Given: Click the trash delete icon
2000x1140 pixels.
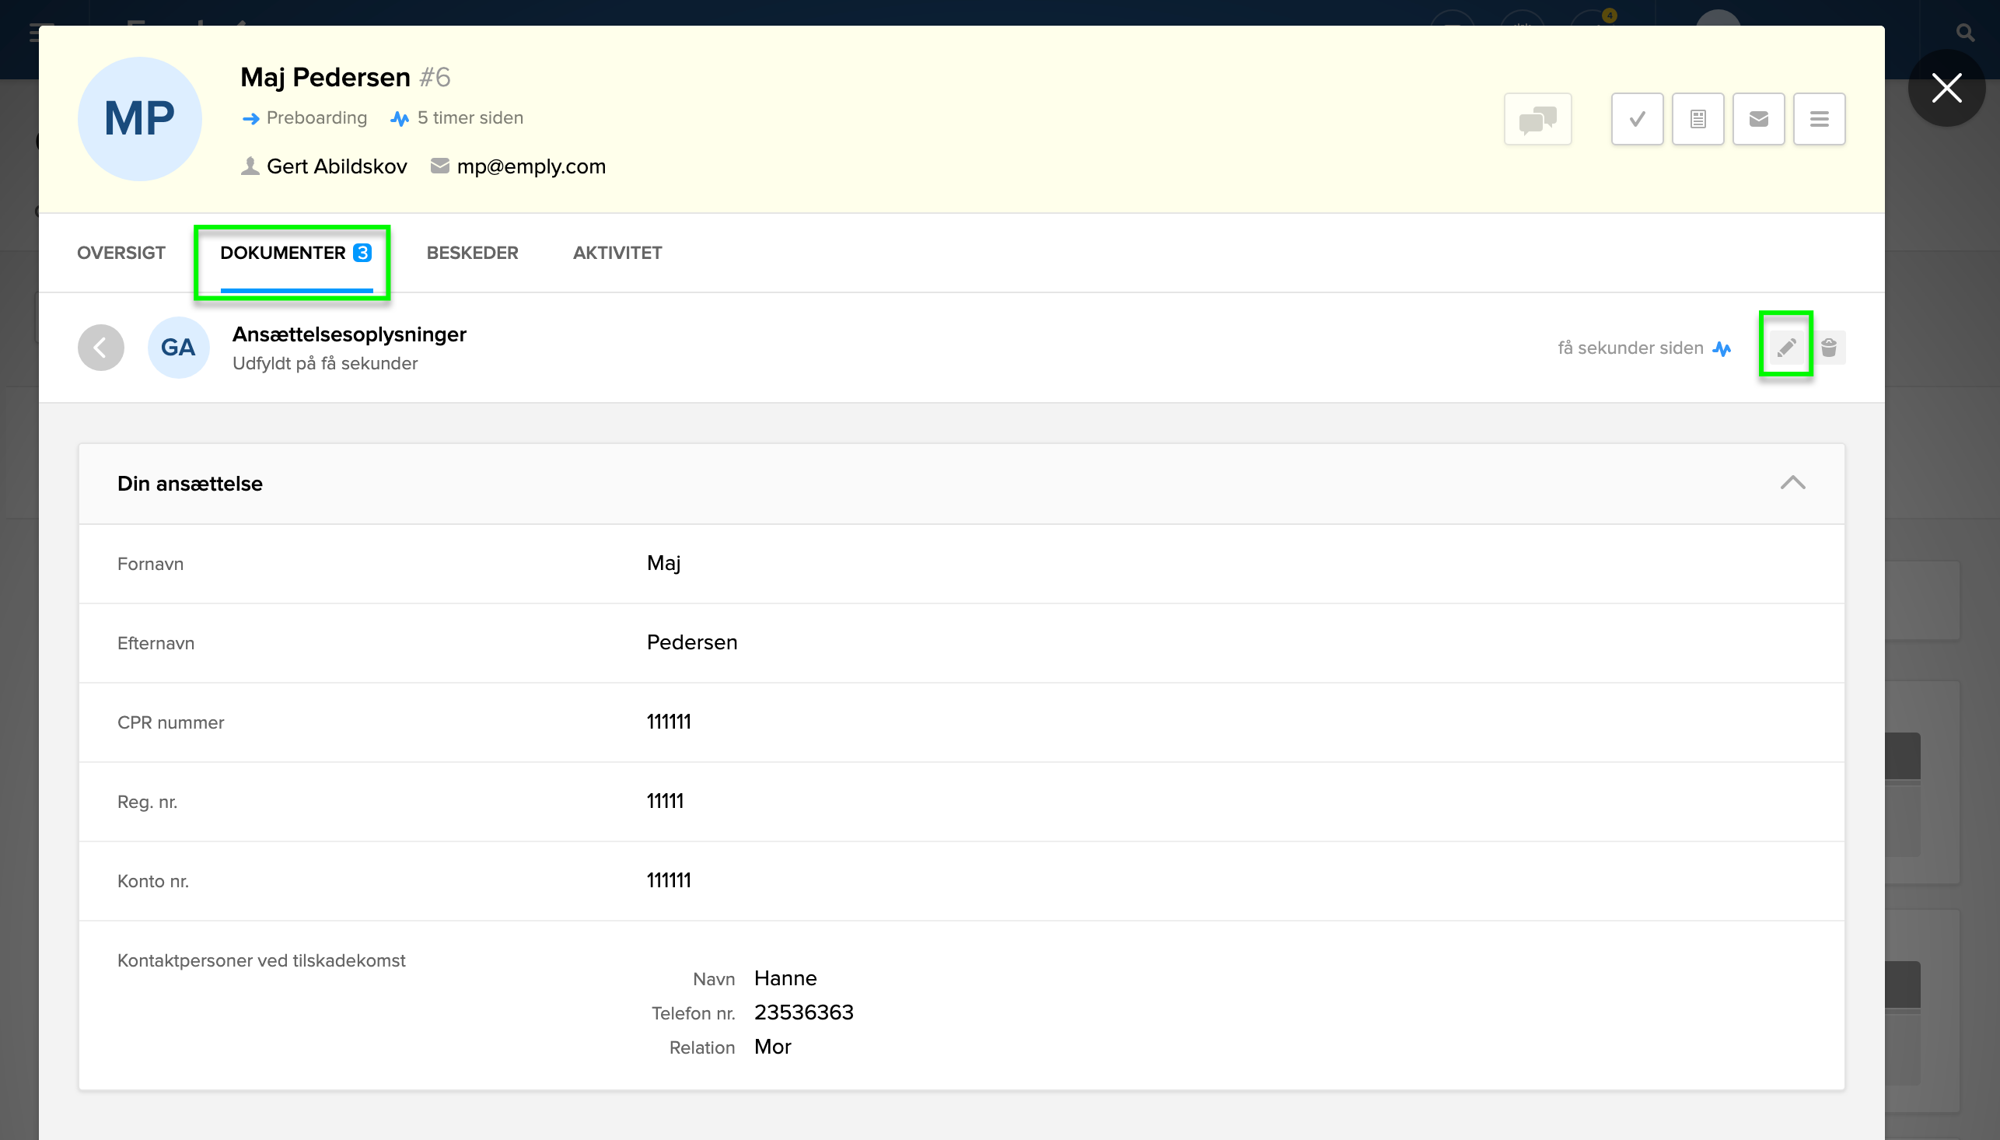Looking at the screenshot, I should [x=1829, y=347].
